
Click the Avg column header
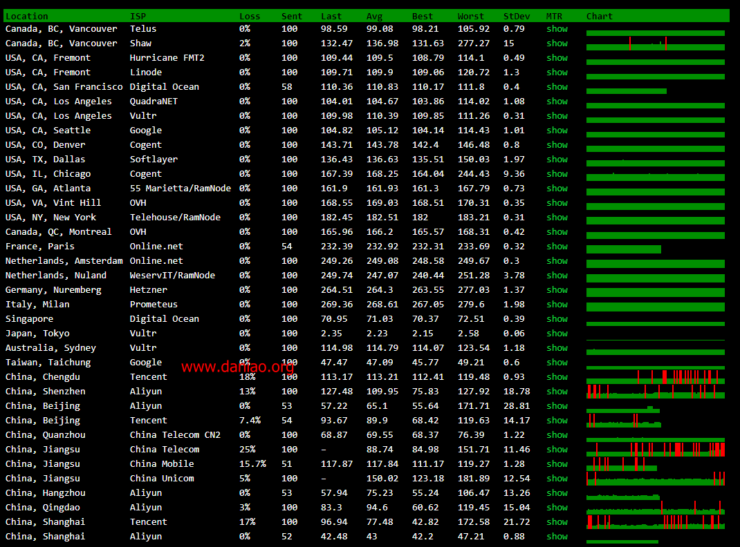[374, 16]
